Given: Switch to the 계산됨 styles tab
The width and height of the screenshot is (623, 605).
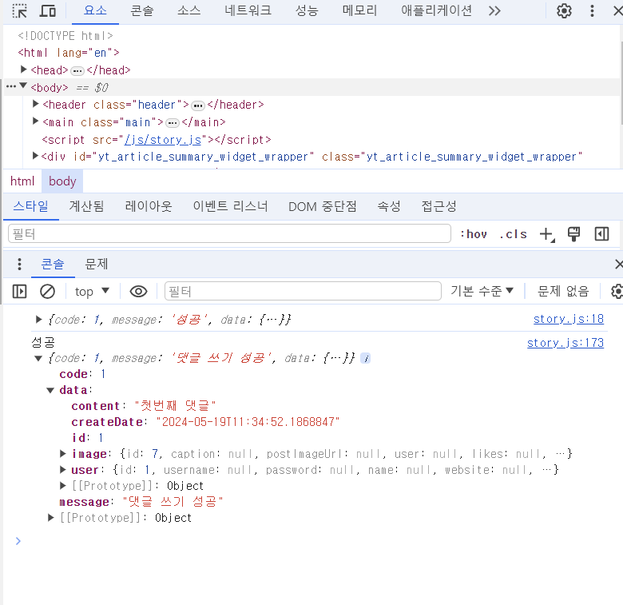Looking at the screenshot, I should coord(86,206).
